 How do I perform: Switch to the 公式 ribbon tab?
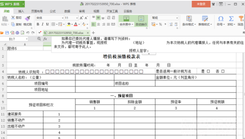click(53, 11)
